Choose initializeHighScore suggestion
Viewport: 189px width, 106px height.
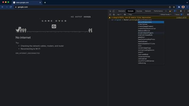point(151,50)
